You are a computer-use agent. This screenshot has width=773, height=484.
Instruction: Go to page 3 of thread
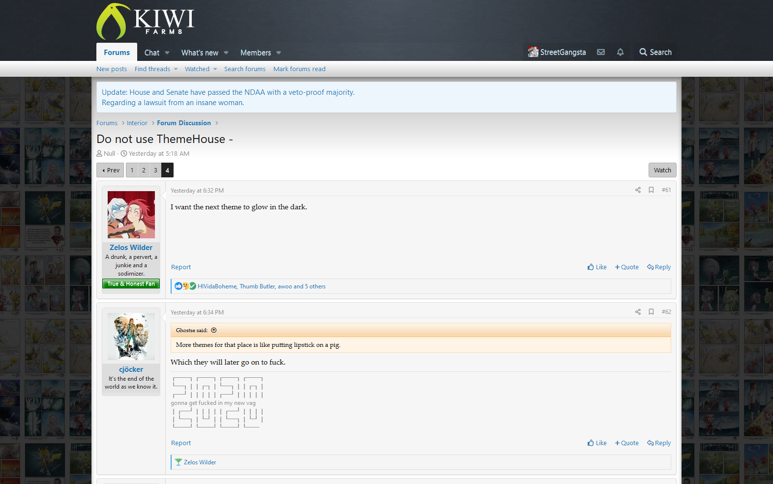[x=155, y=170]
